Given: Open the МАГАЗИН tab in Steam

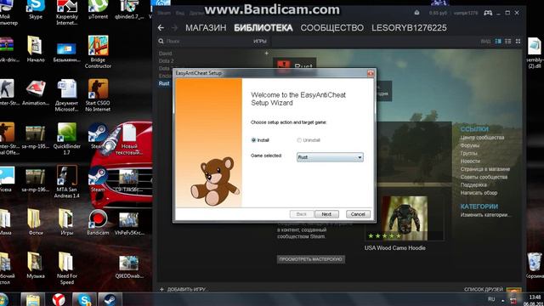Looking at the screenshot, I should [x=206, y=28].
